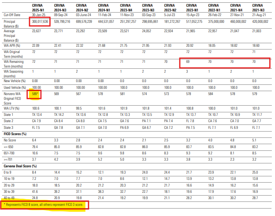Click the CRVNA 2023-N3 column header

(x=148, y=8)
